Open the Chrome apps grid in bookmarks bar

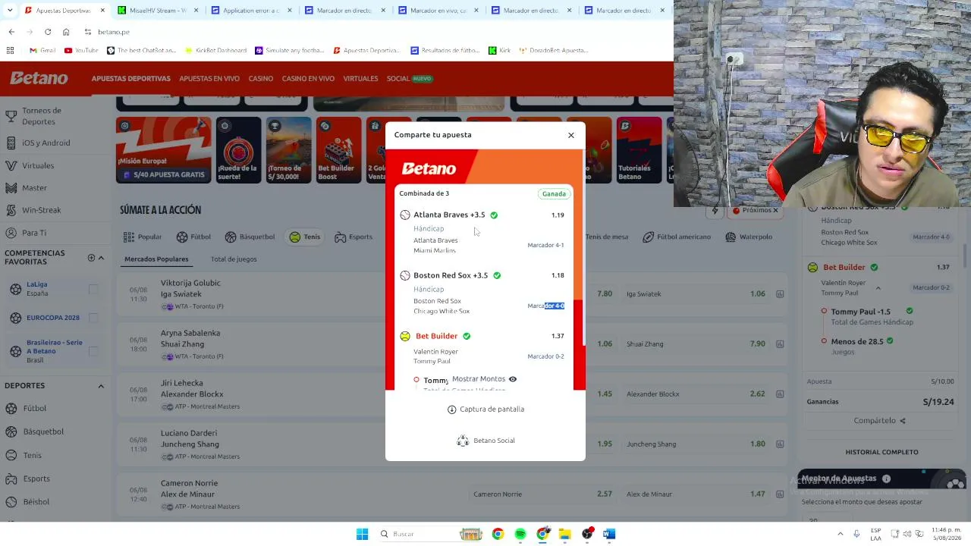click(10, 51)
